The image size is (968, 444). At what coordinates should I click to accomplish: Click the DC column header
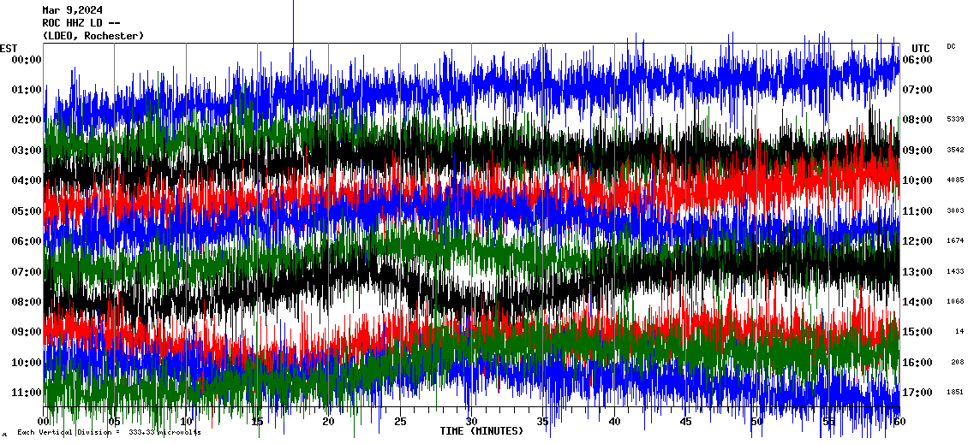[951, 46]
